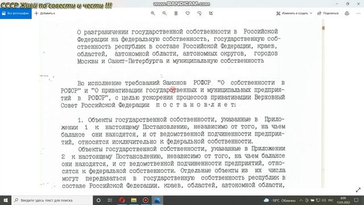Click the line starting "1. Объекты государственной"
This screenshot has height=205, width=364.
[181, 120]
